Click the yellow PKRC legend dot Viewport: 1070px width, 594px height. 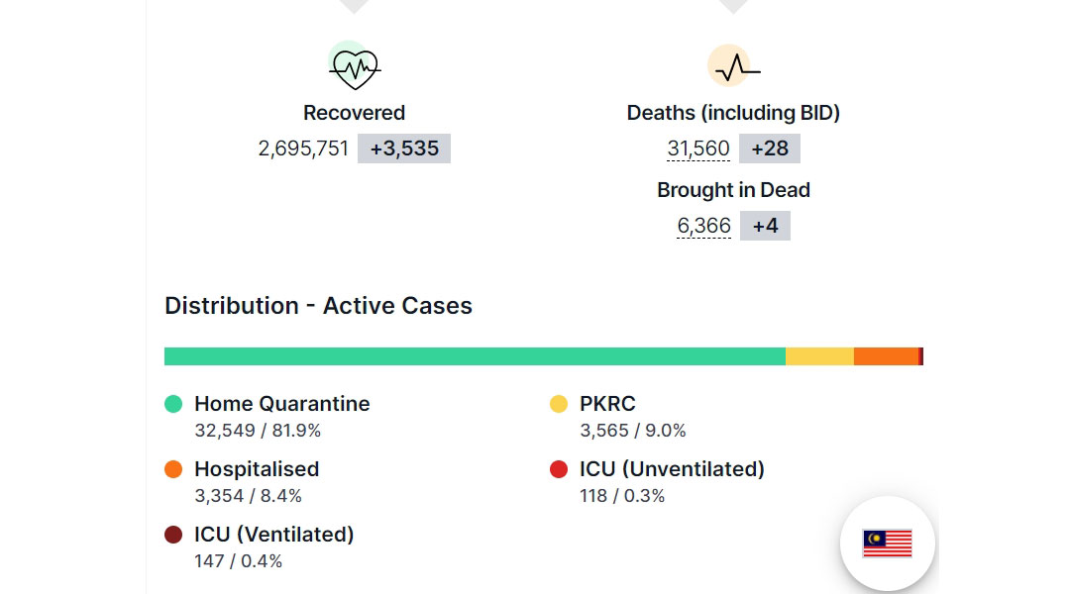tap(558, 404)
